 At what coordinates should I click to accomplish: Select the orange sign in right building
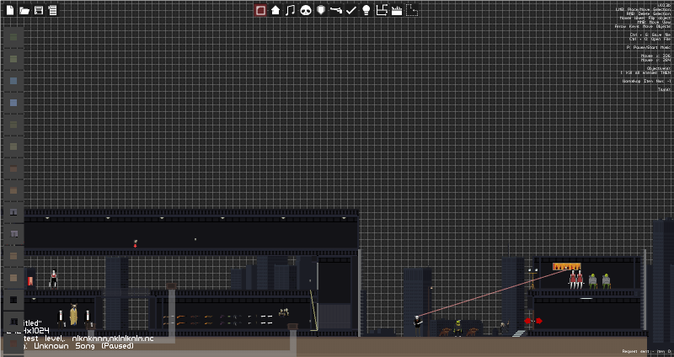pos(566,266)
